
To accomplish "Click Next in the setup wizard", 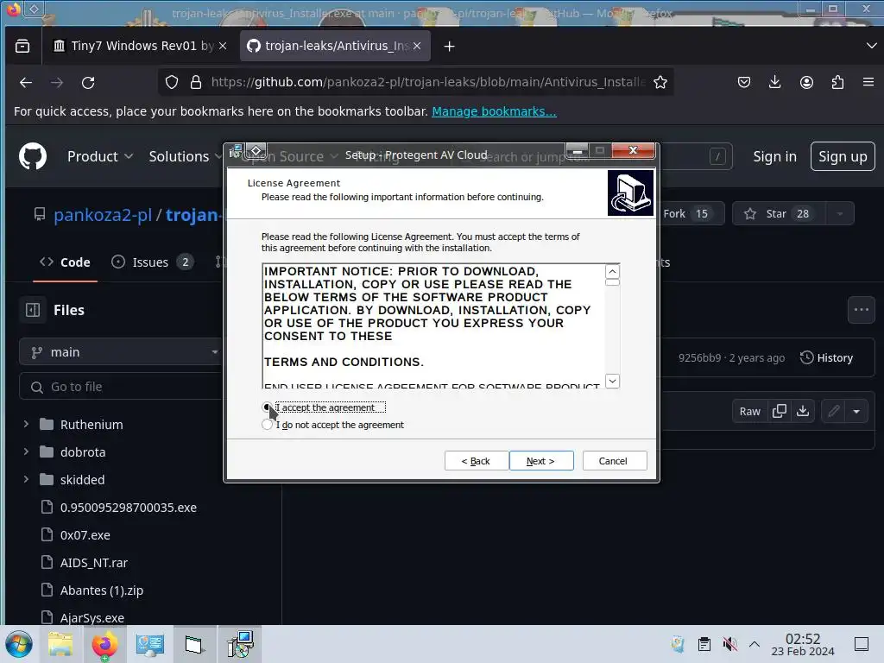I will pyautogui.click(x=541, y=461).
